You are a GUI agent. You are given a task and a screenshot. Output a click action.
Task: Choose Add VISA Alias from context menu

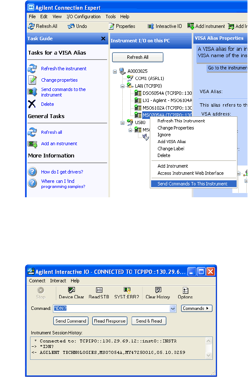point(172,142)
